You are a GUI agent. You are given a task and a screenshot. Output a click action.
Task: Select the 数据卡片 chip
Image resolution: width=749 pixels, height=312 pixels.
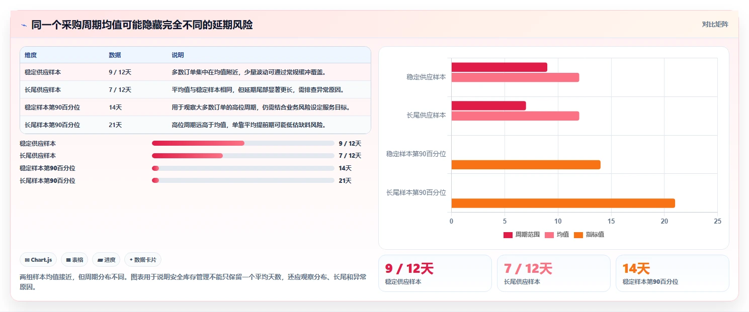pyautogui.click(x=143, y=260)
